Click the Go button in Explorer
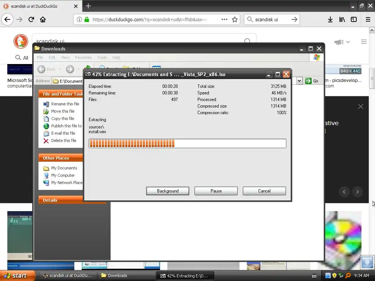This screenshot has width=375, height=281. [x=312, y=81]
